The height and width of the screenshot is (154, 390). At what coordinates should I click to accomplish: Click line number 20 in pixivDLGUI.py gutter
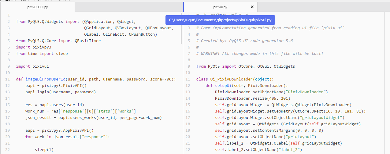tap(8, 137)
